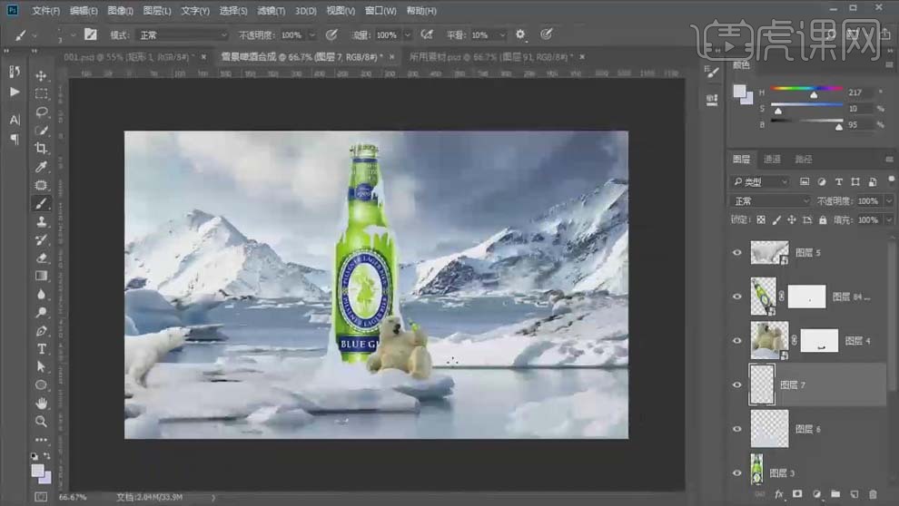Choose the Crop tool
Viewport: 899px width, 506px height.
pos(42,149)
